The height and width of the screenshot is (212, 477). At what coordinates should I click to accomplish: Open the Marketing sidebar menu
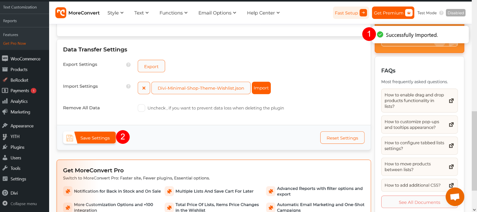tap(25, 112)
